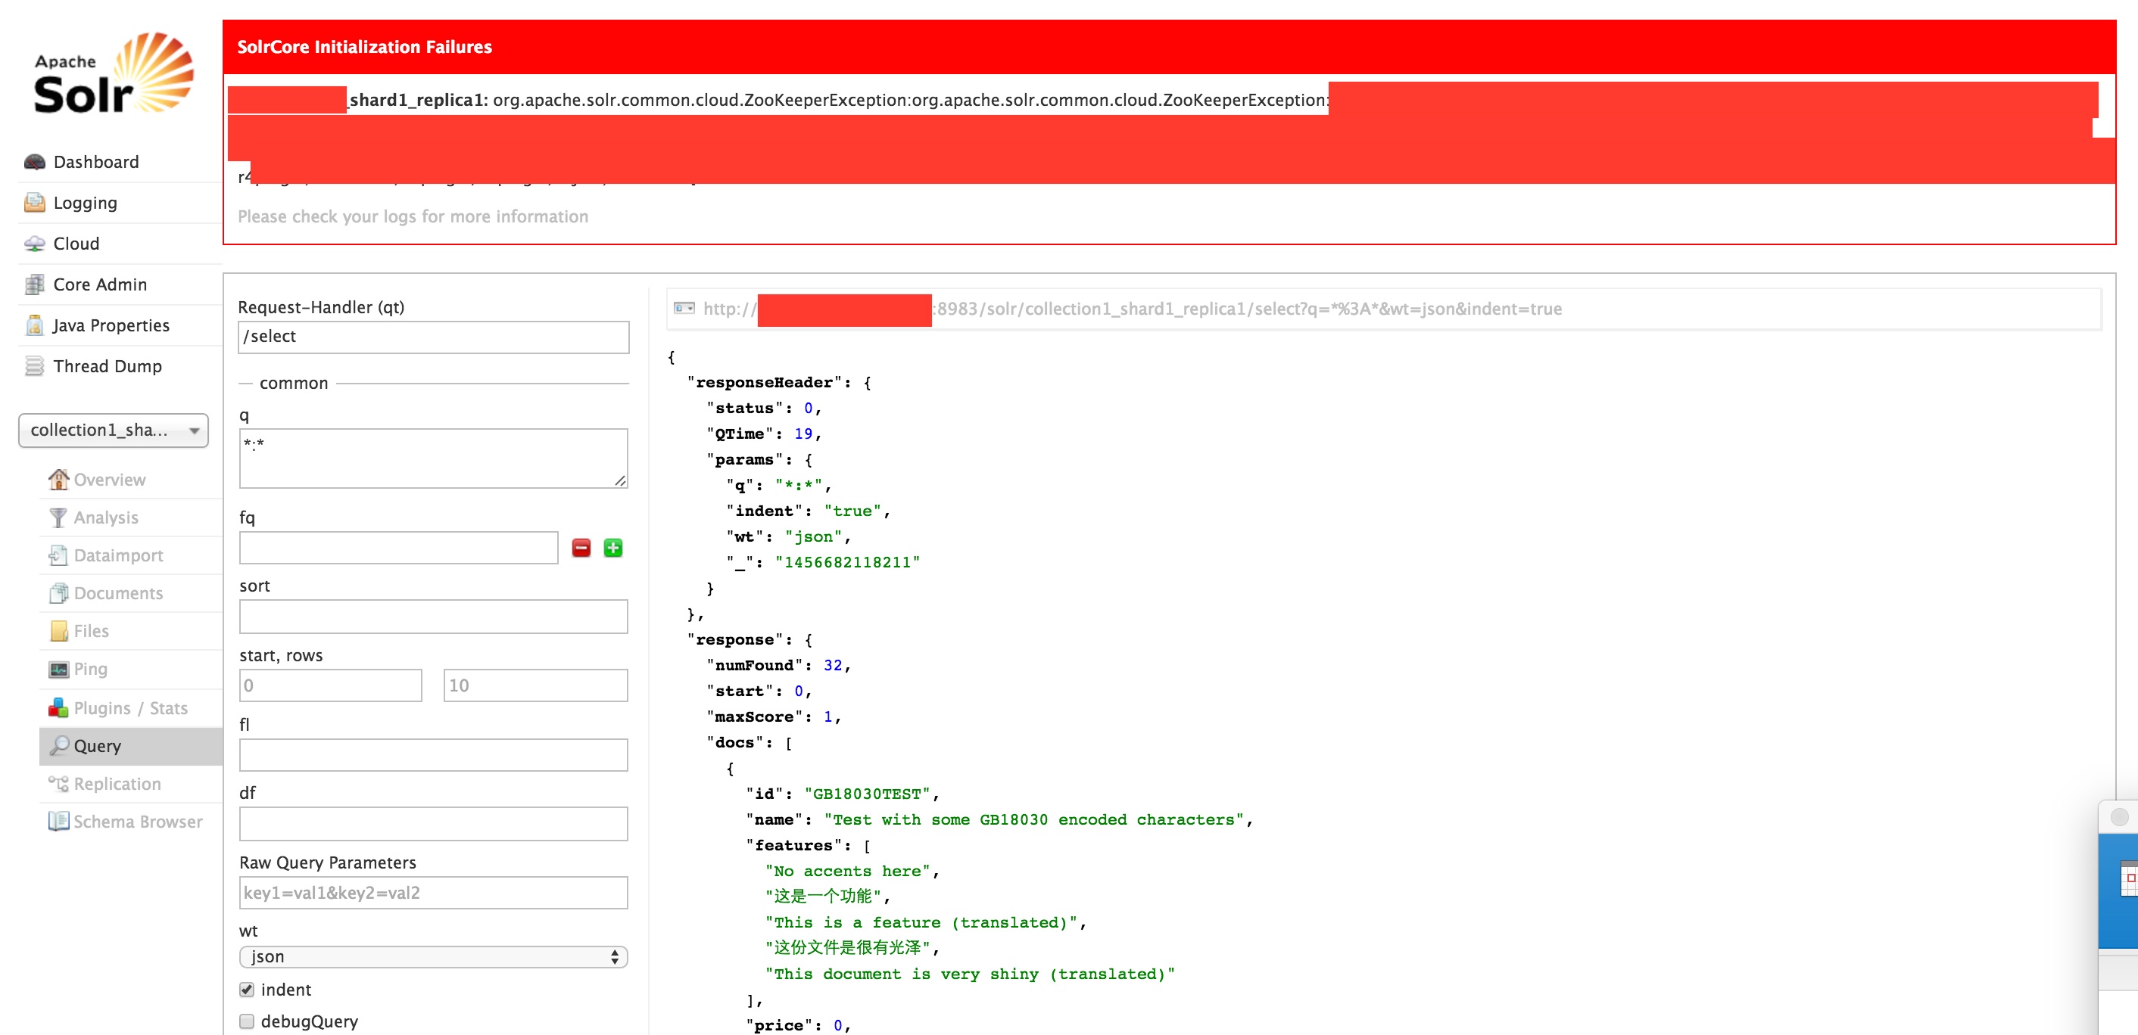
Task: Enable the debugQuery option
Action: tap(247, 1021)
